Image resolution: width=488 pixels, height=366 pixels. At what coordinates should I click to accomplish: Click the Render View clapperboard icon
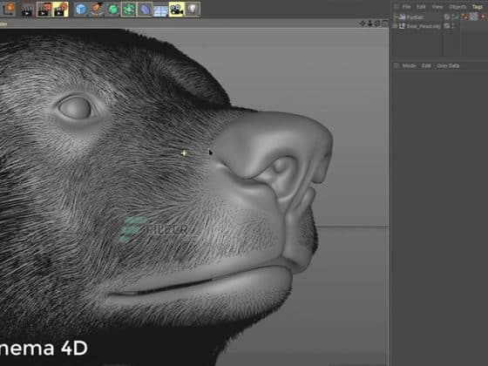[x=27, y=10]
